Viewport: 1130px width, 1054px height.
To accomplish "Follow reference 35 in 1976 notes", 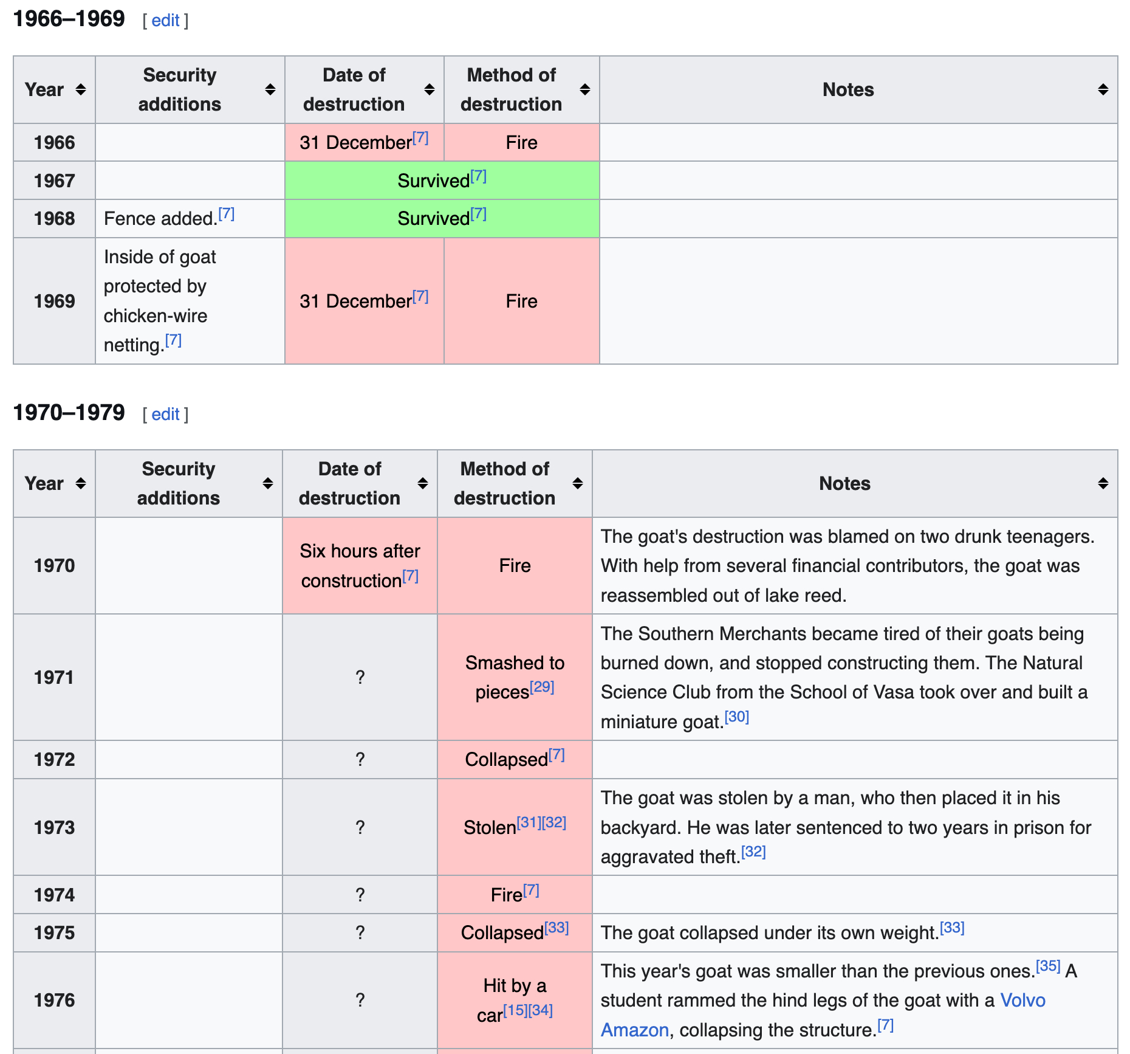I will pos(1047,966).
